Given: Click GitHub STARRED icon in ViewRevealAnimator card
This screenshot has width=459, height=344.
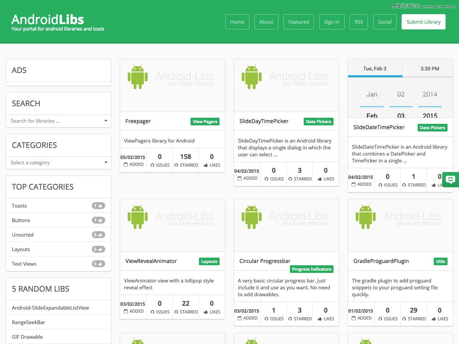Looking at the screenshot, I should pyautogui.click(x=176, y=312).
